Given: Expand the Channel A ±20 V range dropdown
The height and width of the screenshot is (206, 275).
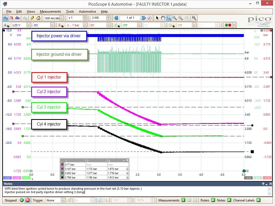Looking at the screenshot, I should [29, 25].
